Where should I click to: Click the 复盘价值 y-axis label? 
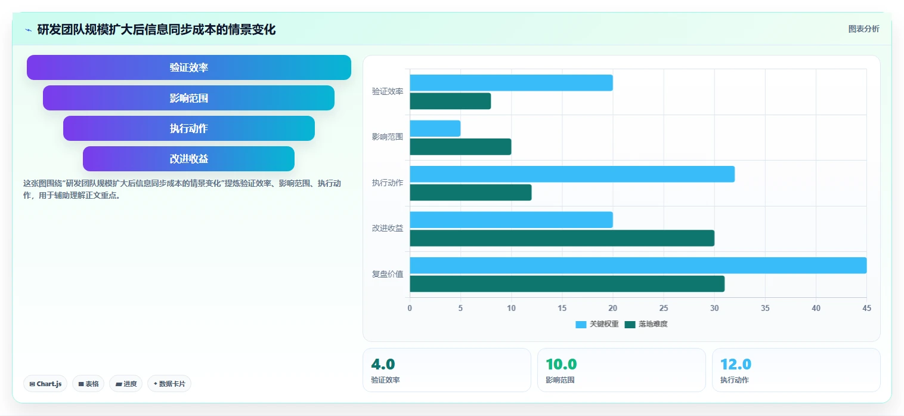tap(388, 274)
